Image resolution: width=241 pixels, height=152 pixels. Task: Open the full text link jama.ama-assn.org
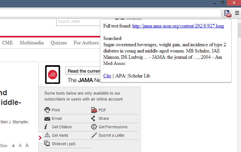tap(178, 26)
